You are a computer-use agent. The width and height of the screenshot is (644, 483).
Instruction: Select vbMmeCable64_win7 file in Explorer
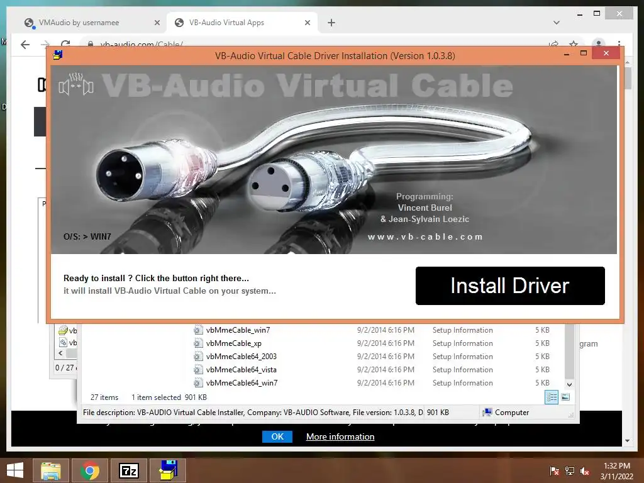point(241,382)
